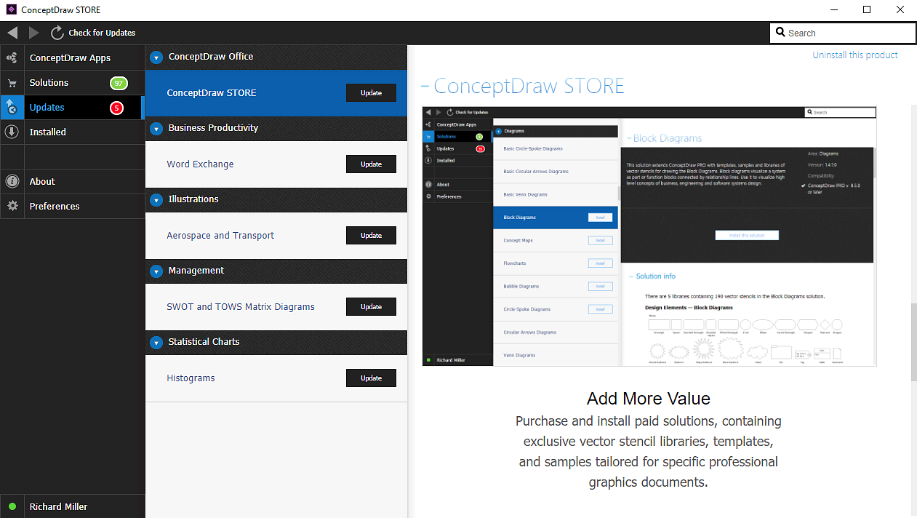Open ConceptDraw Apps via its sidebar icon
The image size is (917, 518).
(12, 57)
